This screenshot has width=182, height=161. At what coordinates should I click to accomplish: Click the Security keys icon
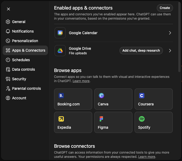(x=8, y=79)
